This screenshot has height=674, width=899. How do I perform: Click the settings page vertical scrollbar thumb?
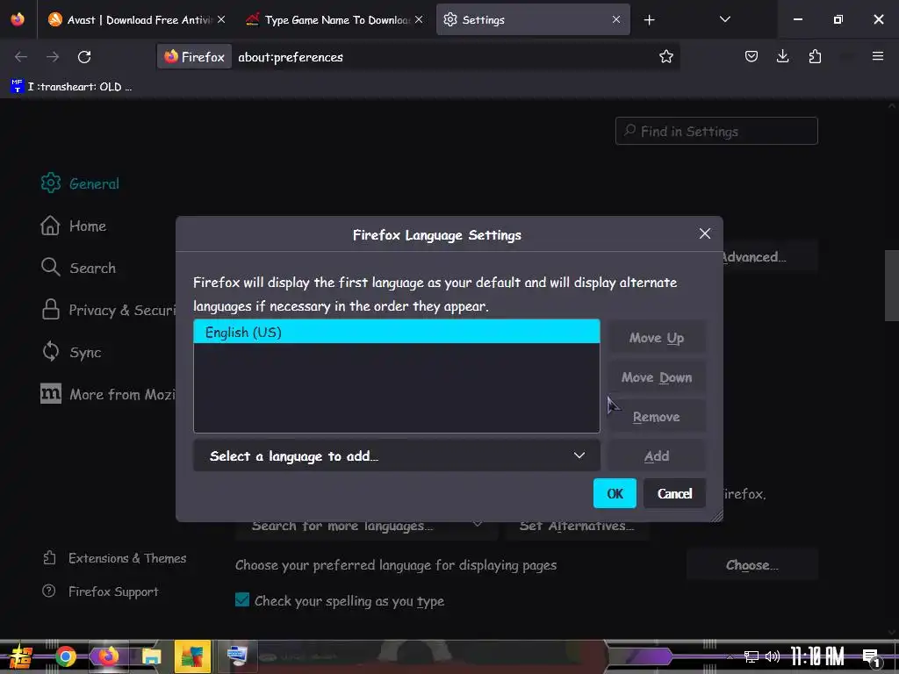point(892,285)
